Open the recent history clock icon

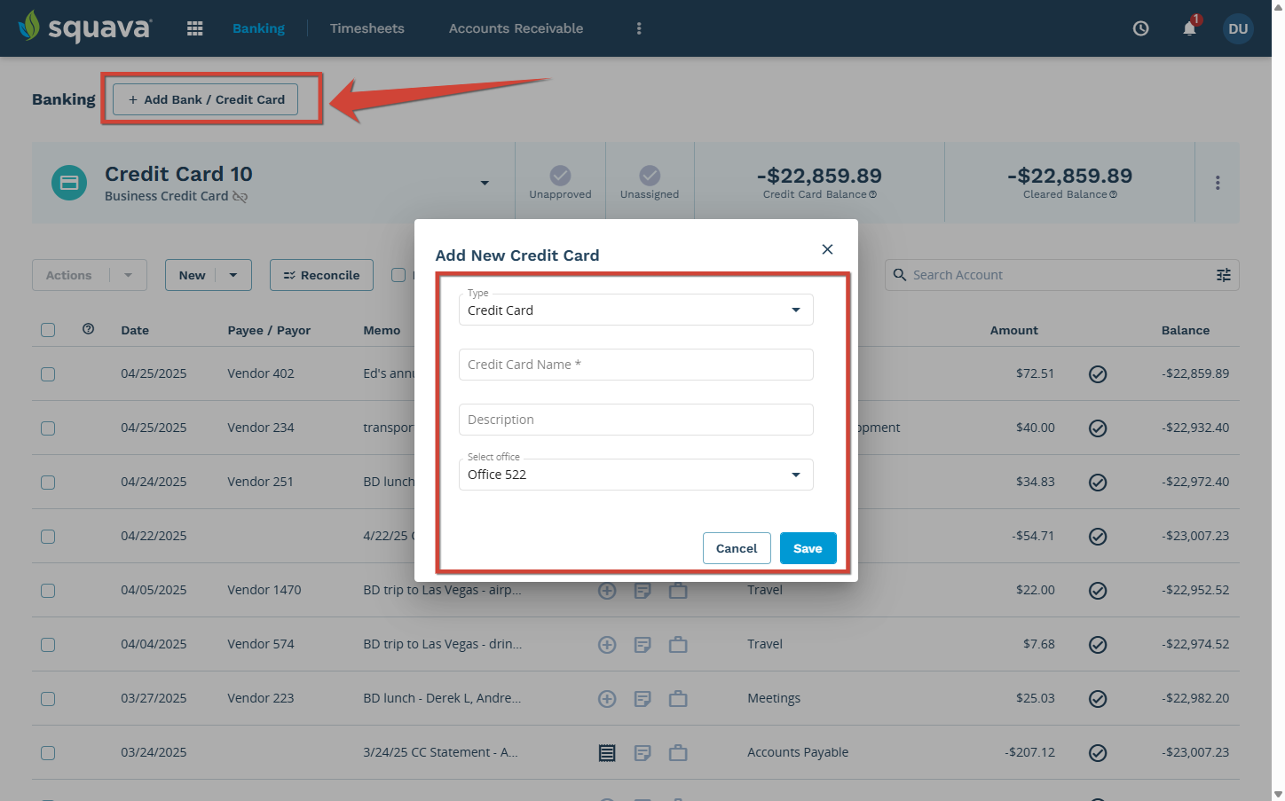click(x=1141, y=28)
